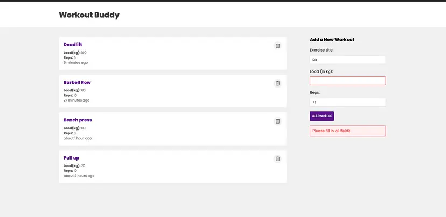Click the 'Reps:' form label
The height and width of the screenshot is (217, 446).
pyautogui.click(x=315, y=92)
